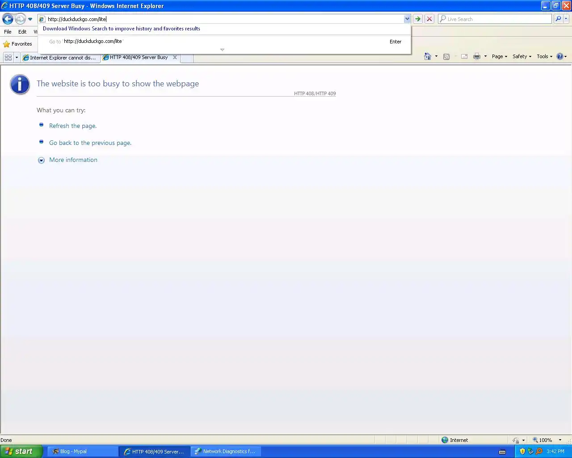Open the Safety menu
Screen dimensions: 572x458
pos(522,56)
